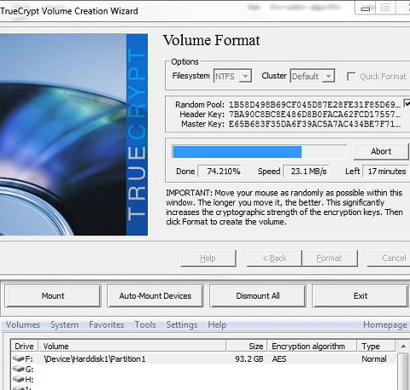
Task: Click the Normal type cell
Action: (374, 359)
